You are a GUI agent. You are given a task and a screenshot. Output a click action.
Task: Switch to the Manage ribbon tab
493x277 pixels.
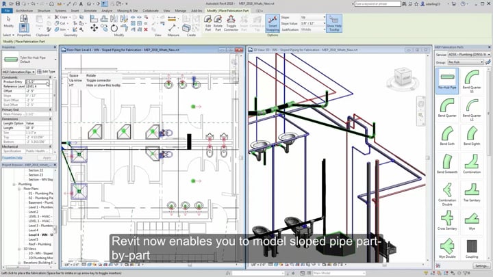pyautogui.click(x=181, y=11)
